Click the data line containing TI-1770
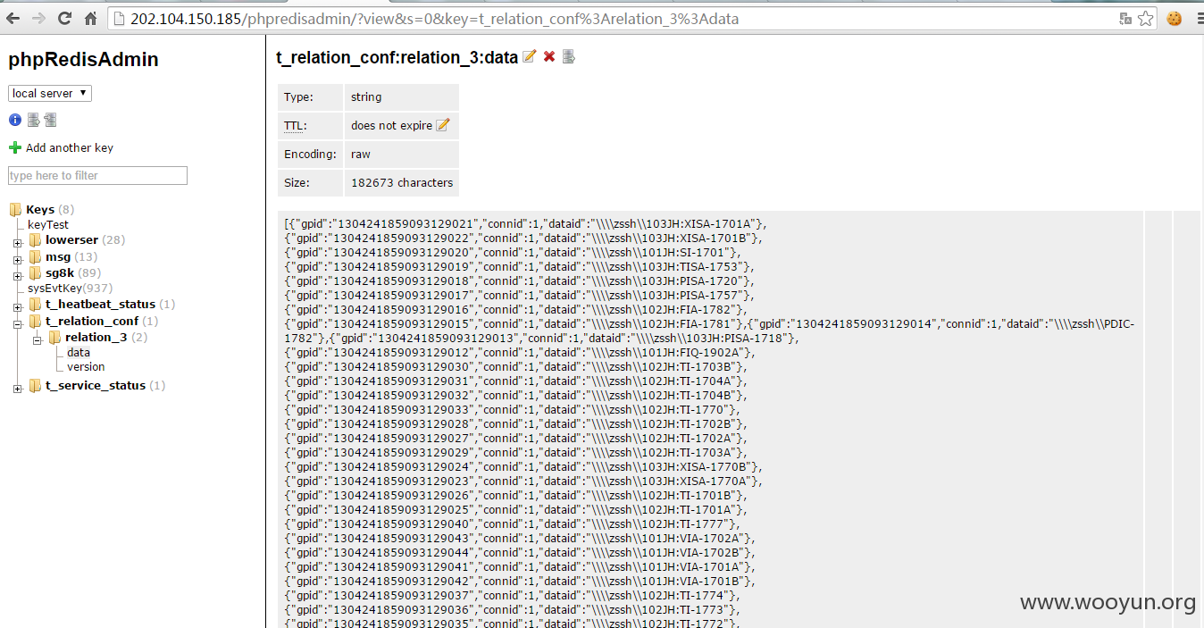Screen dimensions: 1204x628 tap(513, 409)
